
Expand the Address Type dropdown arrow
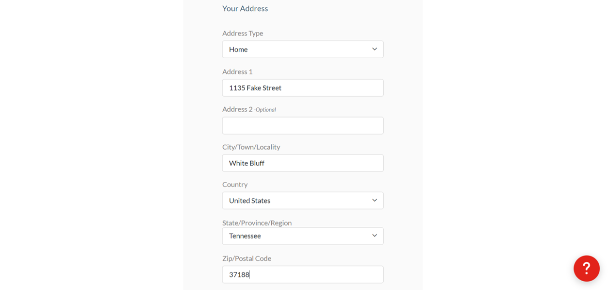coord(374,49)
